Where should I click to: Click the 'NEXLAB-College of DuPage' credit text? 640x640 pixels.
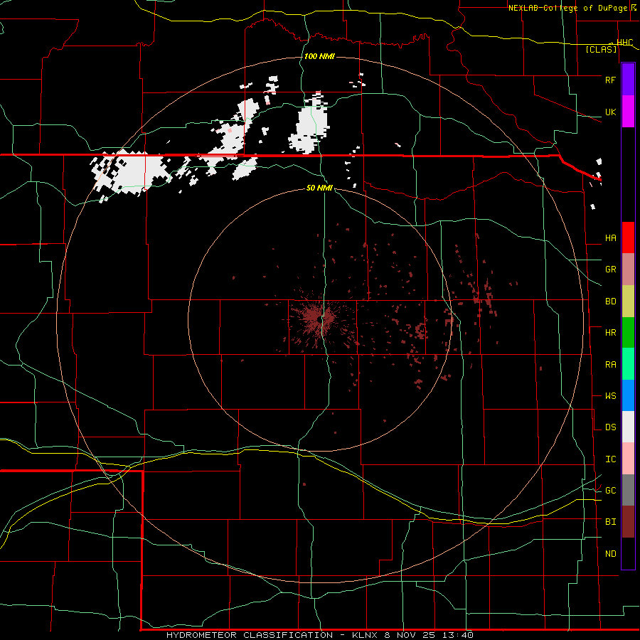[567, 8]
